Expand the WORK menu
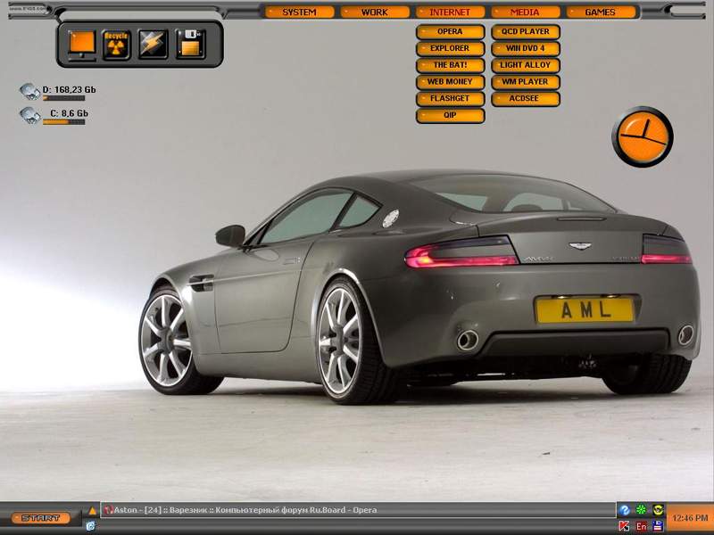Image resolution: width=714 pixels, height=535 pixels. (x=375, y=12)
